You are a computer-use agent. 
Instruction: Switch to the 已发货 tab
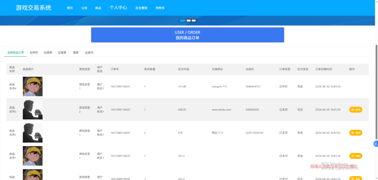coord(62,52)
